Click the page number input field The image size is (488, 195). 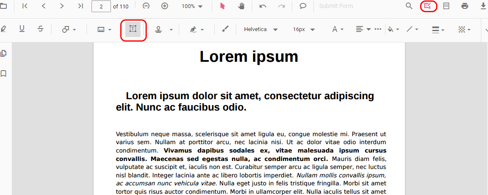(101, 6)
